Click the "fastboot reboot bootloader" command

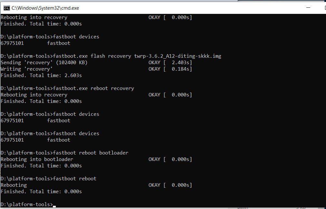coord(91,153)
